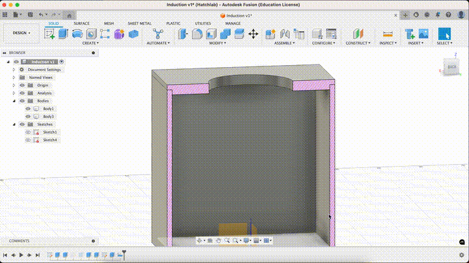Viewport: 469px width, 263px height.
Task: Switch to the SHEET METAL tab
Action: pyautogui.click(x=139, y=23)
